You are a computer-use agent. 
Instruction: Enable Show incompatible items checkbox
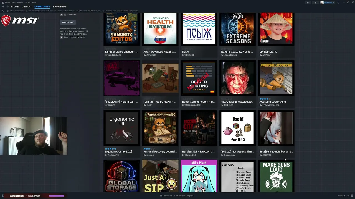point(61,37)
